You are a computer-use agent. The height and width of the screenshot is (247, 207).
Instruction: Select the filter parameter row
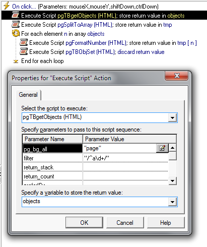95,158
